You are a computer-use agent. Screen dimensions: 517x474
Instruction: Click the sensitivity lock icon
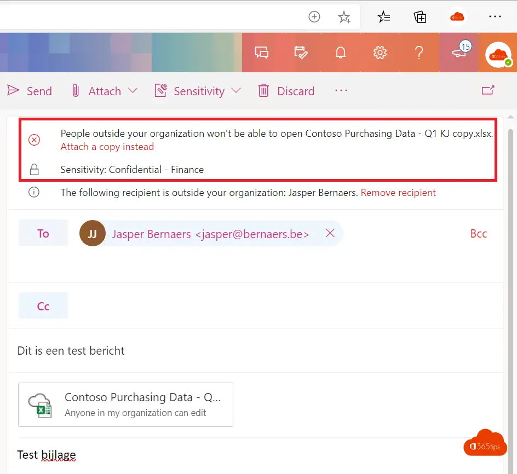pyautogui.click(x=35, y=170)
